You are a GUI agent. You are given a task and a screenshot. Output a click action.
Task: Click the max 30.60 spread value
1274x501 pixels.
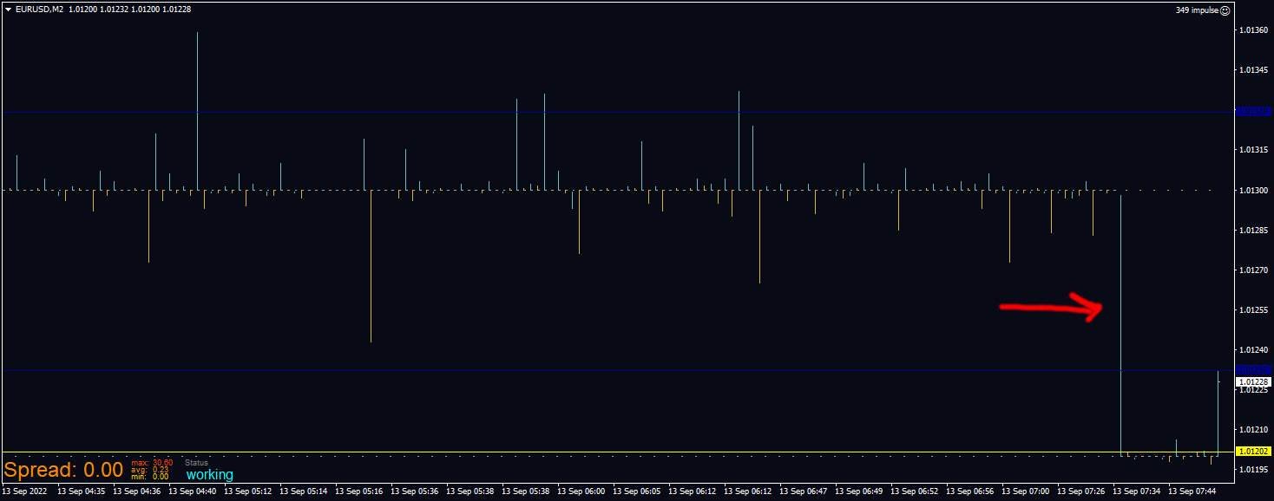152,463
